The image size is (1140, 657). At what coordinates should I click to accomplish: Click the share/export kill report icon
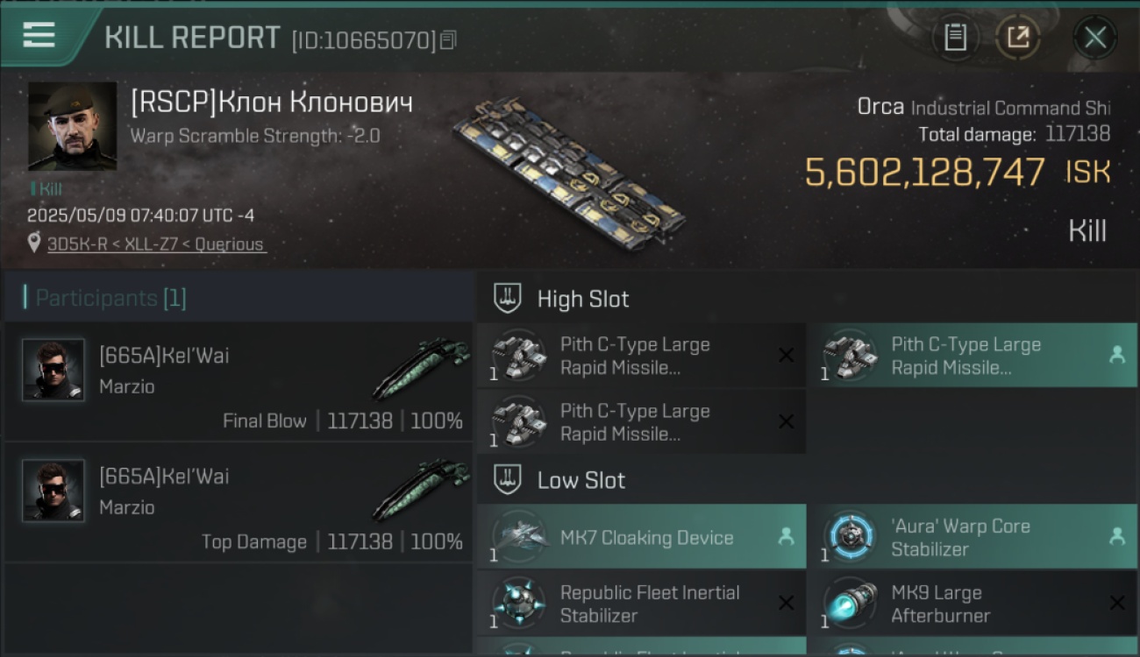tap(1017, 38)
